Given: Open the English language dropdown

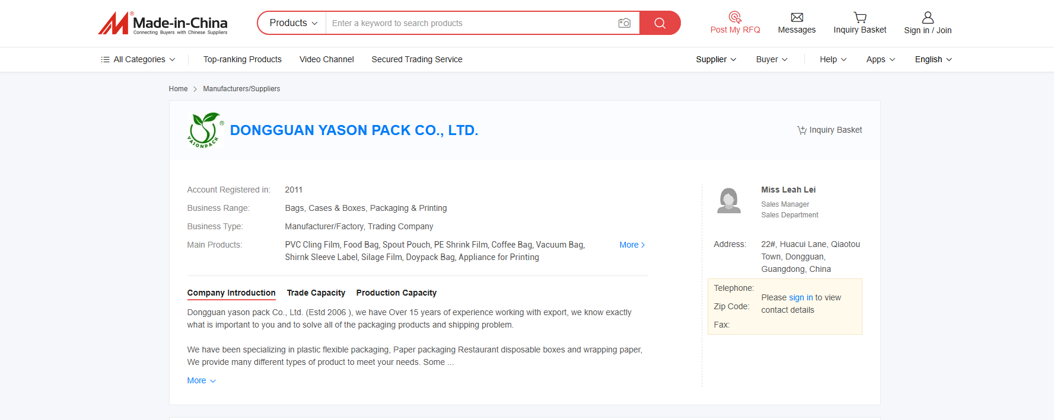Looking at the screenshot, I should (x=933, y=59).
